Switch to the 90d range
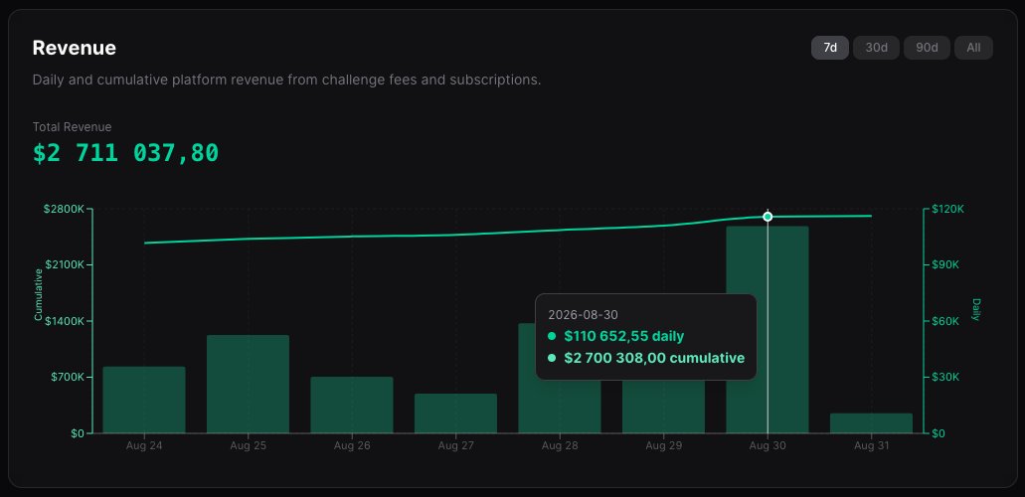The width and height of the screenshot is (1025, 497). 927,48
